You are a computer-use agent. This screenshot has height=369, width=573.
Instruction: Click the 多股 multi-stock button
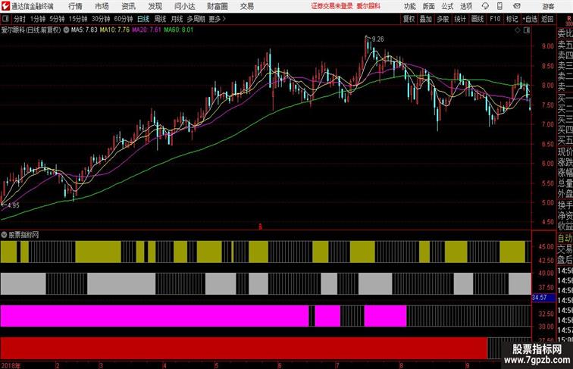443,19
